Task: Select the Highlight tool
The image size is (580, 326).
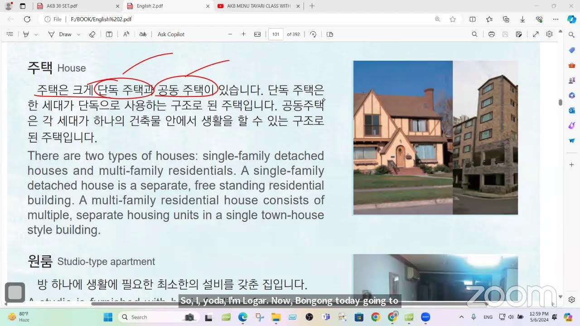Action: coord(26,34)
